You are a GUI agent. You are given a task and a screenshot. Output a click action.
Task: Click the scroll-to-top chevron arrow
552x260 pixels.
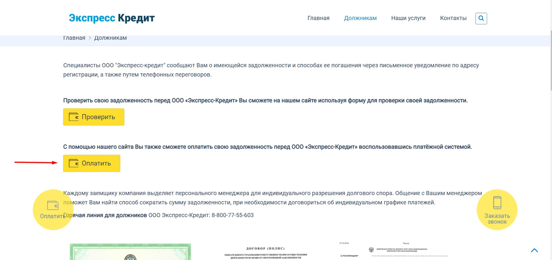pos(534,250)
